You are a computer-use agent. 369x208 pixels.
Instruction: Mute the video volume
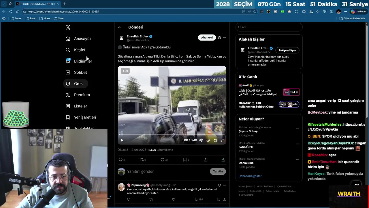[x=201, y=140]
